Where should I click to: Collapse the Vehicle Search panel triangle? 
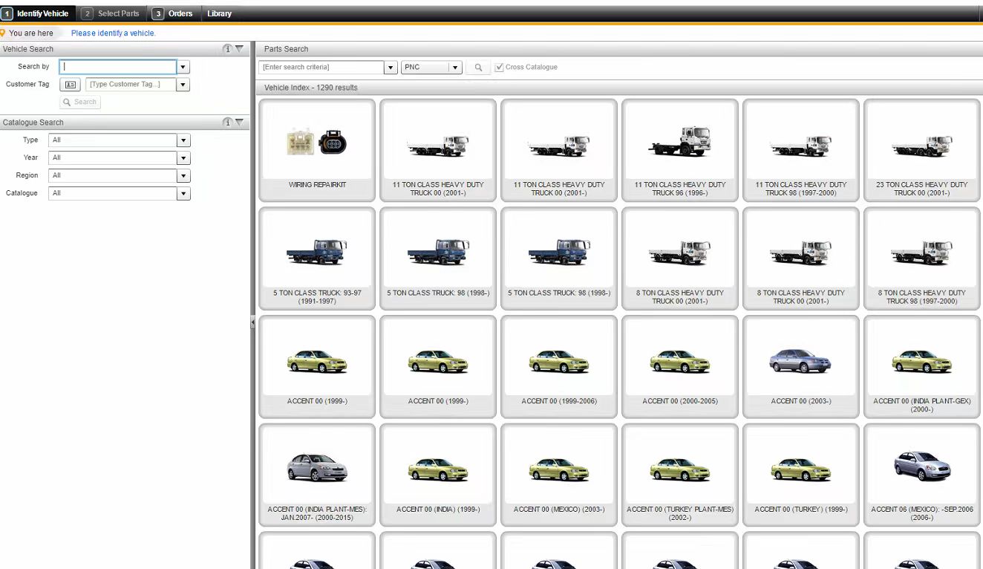click(x=239, y=49)
